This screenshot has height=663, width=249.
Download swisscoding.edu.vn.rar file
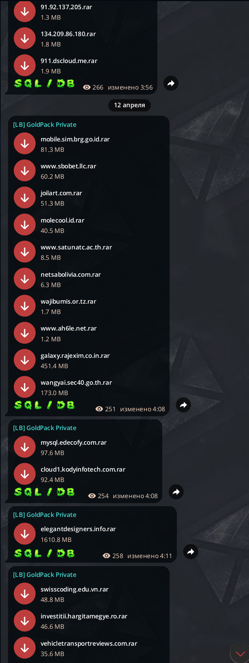[25, 593]
